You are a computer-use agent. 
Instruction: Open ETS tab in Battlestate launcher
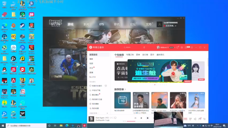point(101,24)
